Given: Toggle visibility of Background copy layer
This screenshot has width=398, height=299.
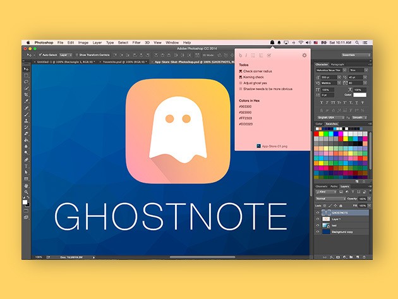Looking at the screenshot, I should tap(317, 231).
